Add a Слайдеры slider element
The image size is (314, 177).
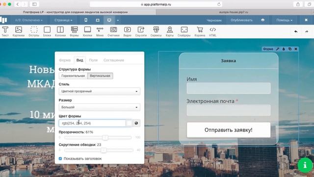click(x=184, y=31)
